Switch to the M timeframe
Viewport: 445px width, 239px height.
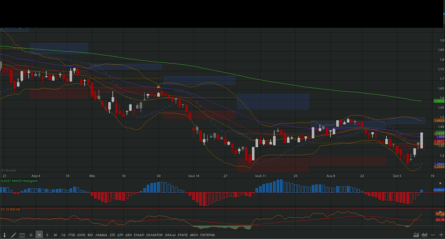click(55, 235)
